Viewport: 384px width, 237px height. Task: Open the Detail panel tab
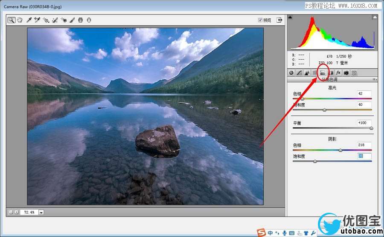(307, 72)
